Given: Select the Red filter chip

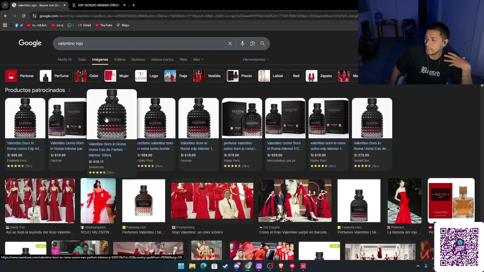Looking at the screenshot, I should pos(296,76).
